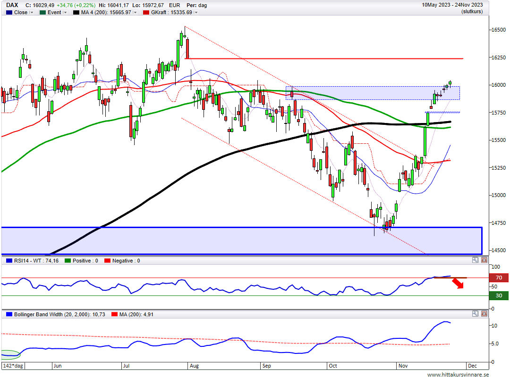Click the blue Close color swatch
Image resolution: width=510 pixels, height=377 pixels.
[x=9, y=12]
